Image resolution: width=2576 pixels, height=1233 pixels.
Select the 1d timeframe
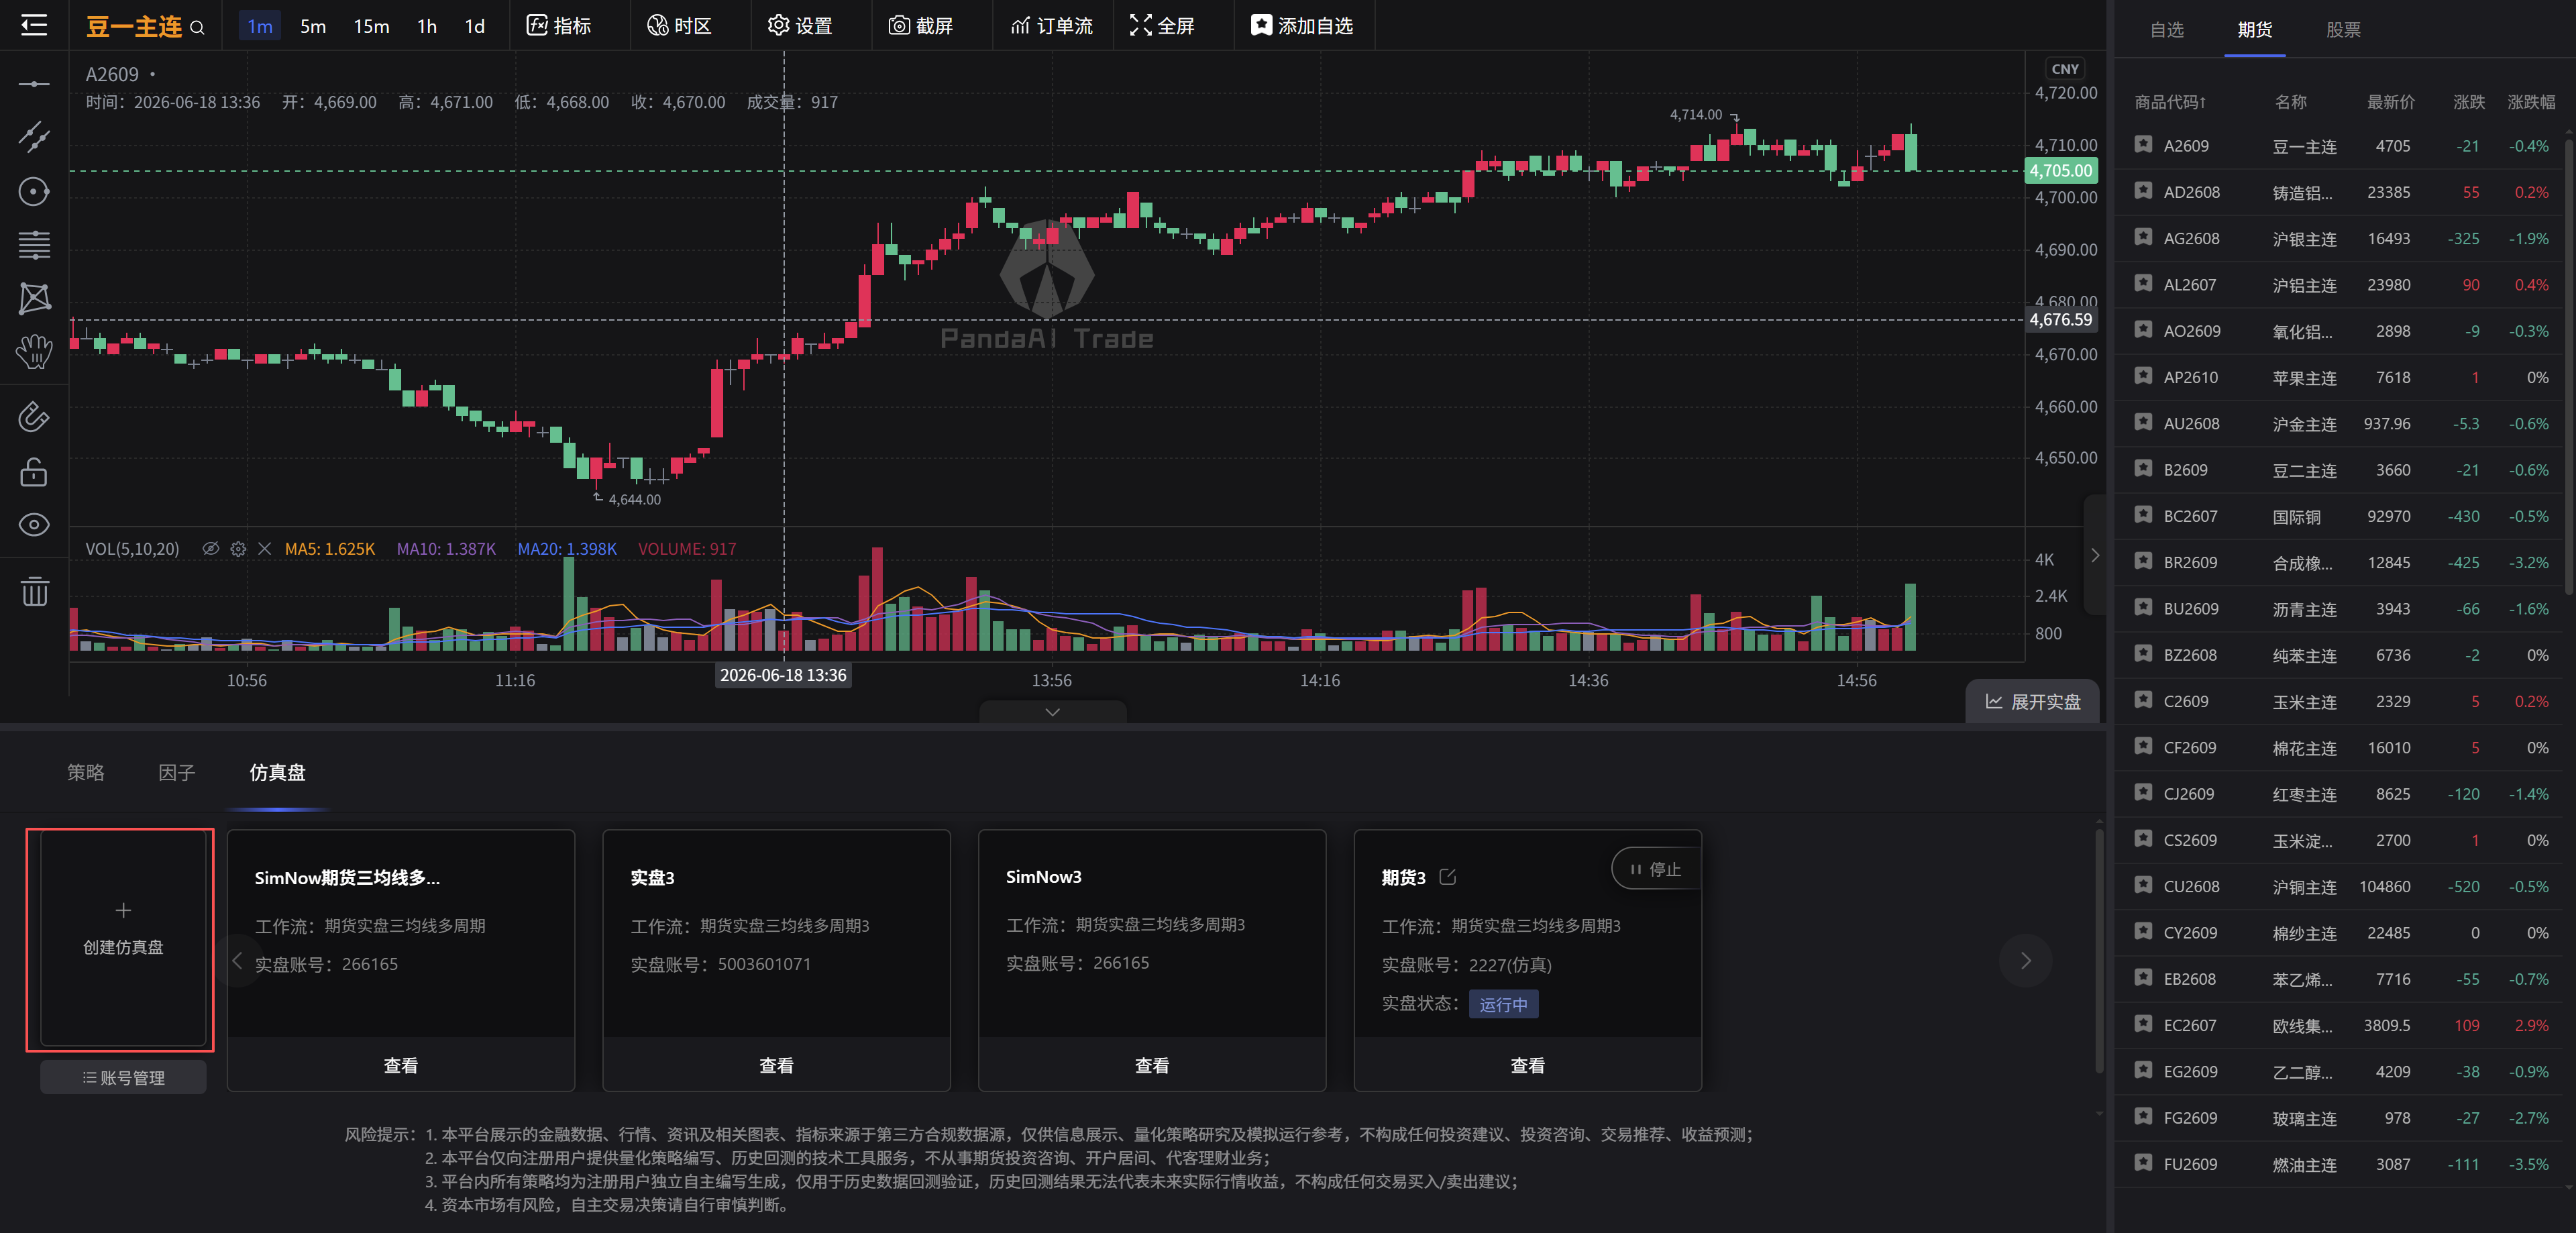475,26
